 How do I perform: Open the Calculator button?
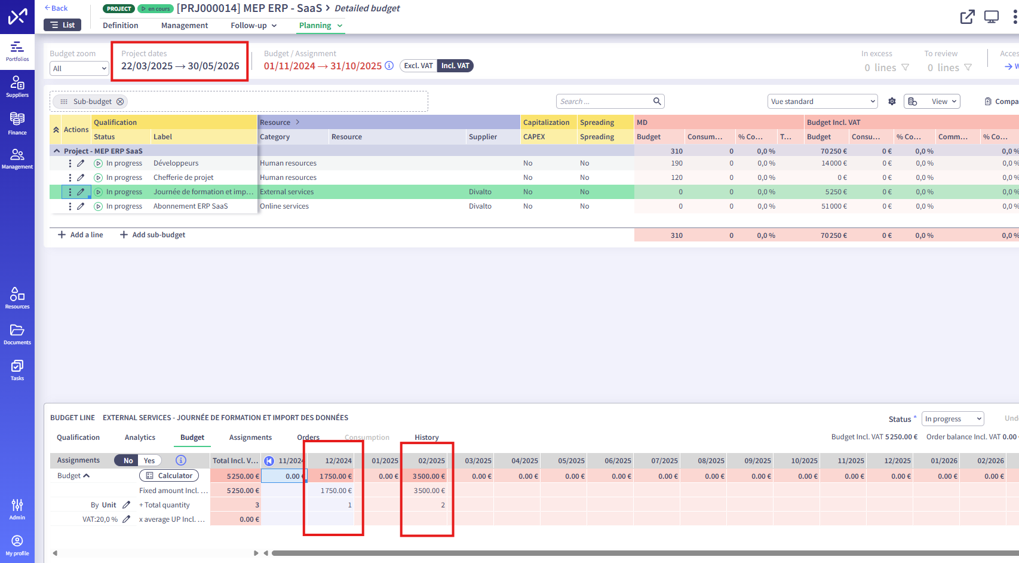click(169, 476)
